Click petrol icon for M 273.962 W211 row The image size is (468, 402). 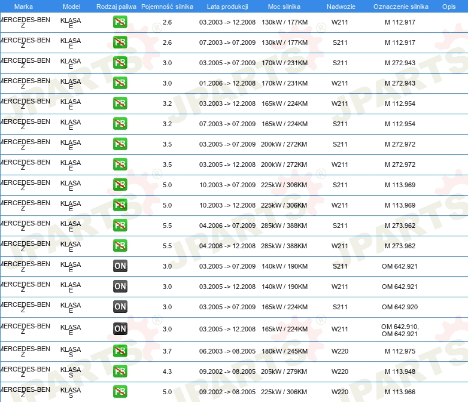120,246
